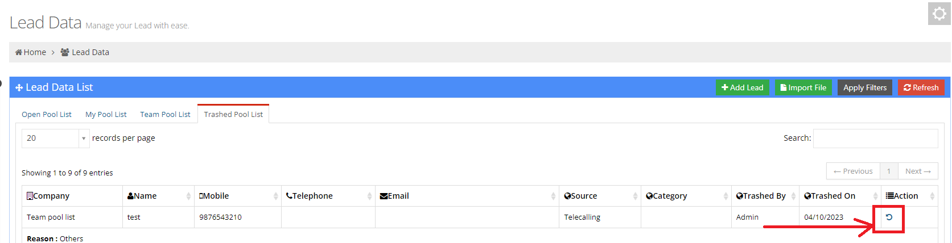This screenshot has width=952, height=243.
Task: Click the Home breadcrumb icon
Action: (x=19, y=52)
